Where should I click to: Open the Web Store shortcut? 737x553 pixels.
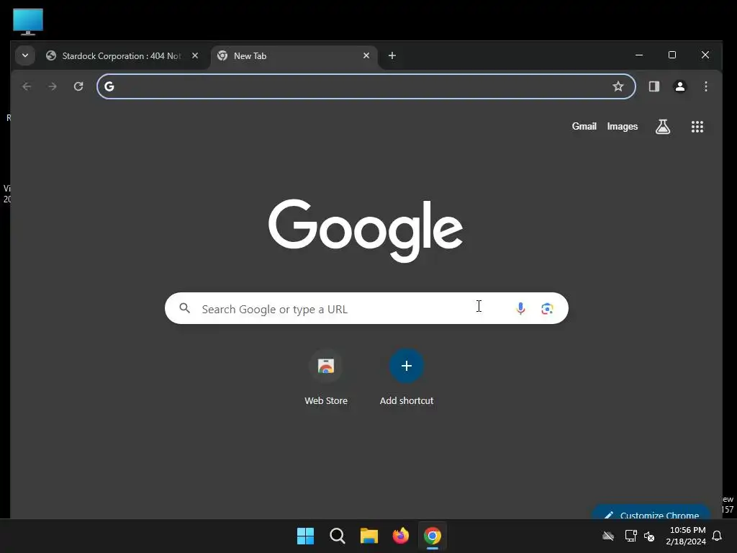click(326, 377)
